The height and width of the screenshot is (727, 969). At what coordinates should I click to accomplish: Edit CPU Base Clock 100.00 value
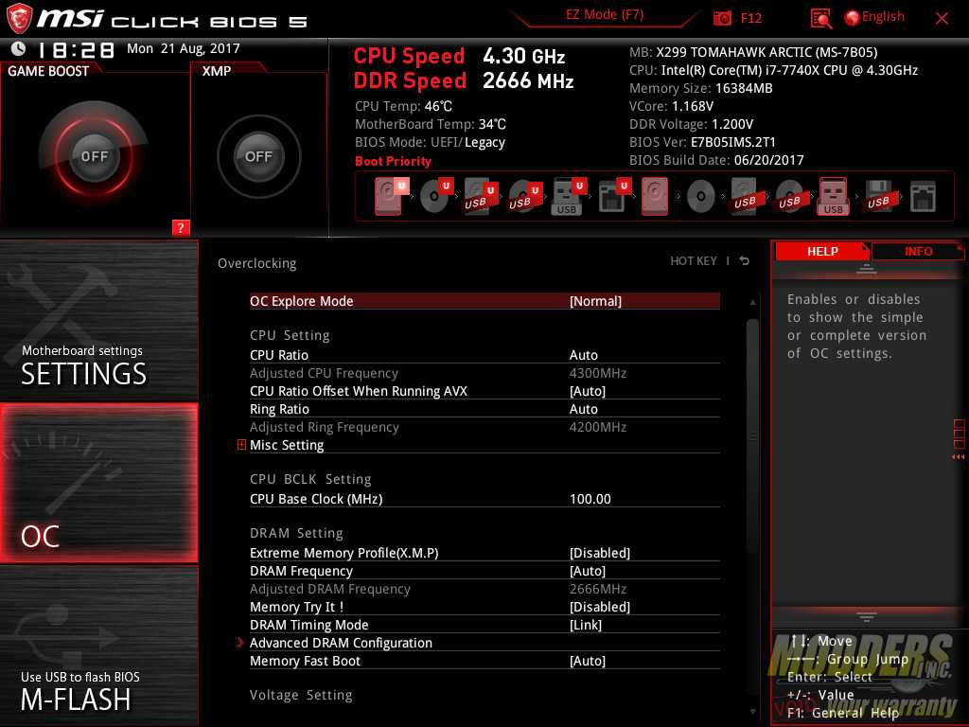pos(590,498)
